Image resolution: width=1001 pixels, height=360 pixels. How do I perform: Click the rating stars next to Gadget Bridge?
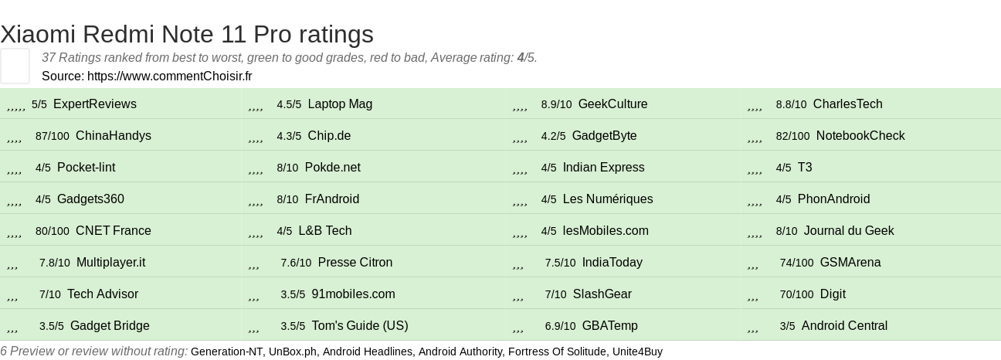pos(12,327)
